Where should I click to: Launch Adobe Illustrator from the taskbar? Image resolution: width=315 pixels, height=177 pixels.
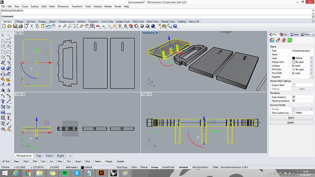(101, 173)
